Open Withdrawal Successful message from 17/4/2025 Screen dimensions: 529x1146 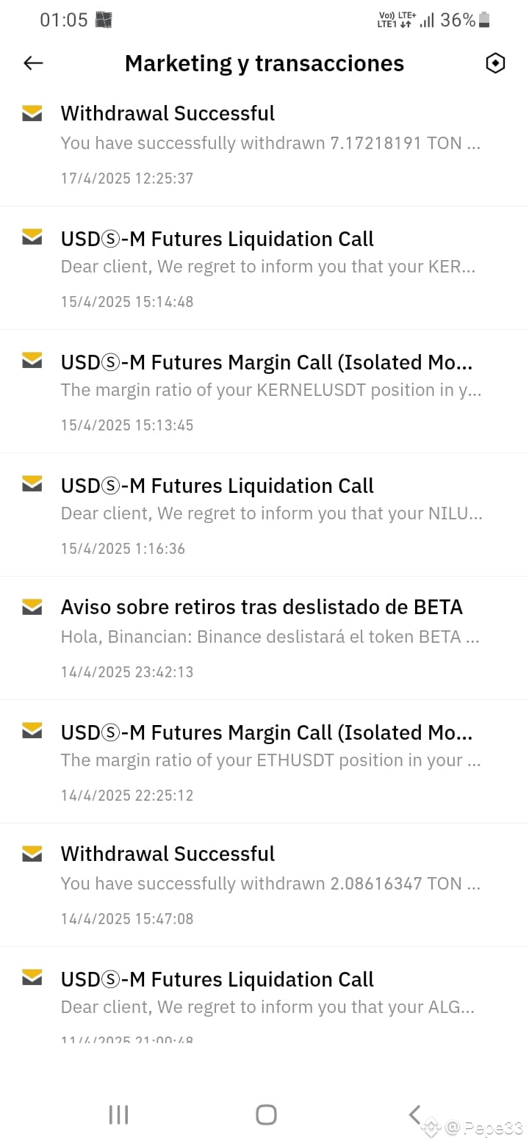(264, 145)
